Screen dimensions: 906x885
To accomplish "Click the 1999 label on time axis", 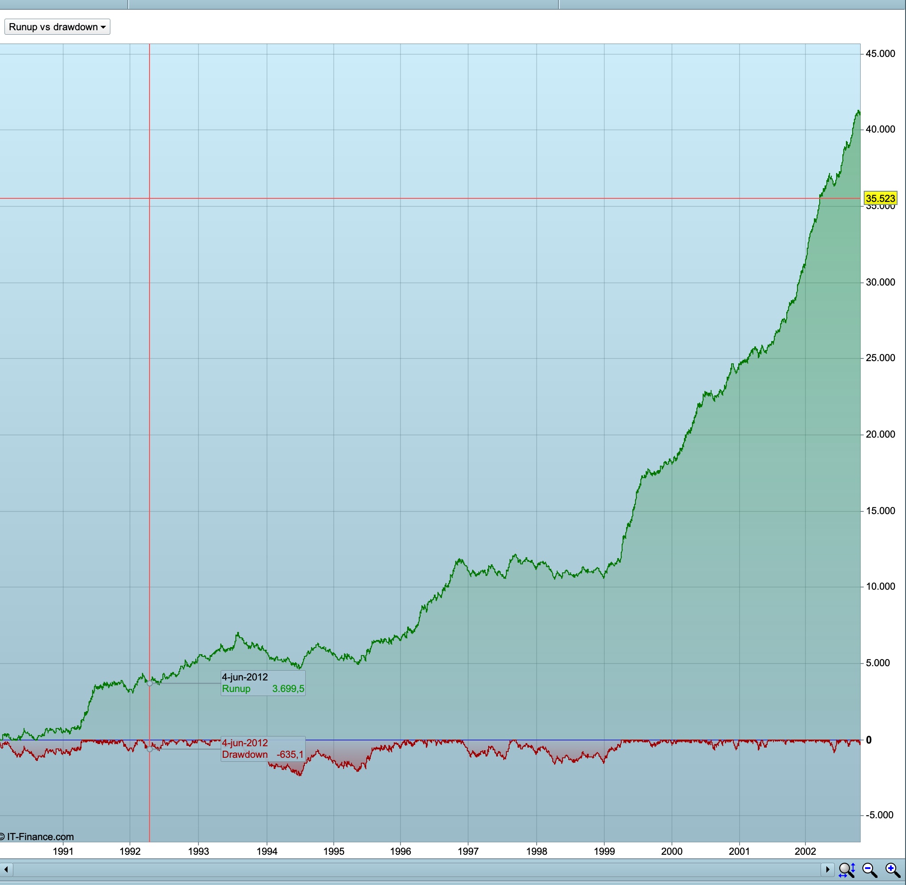I will click(604, 851).
